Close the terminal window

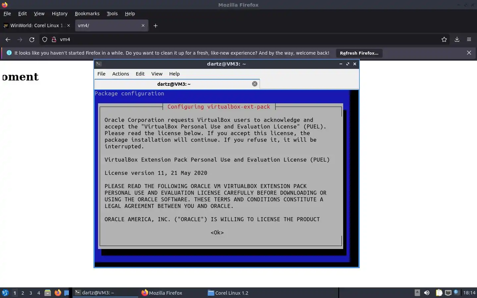[355, 64]
